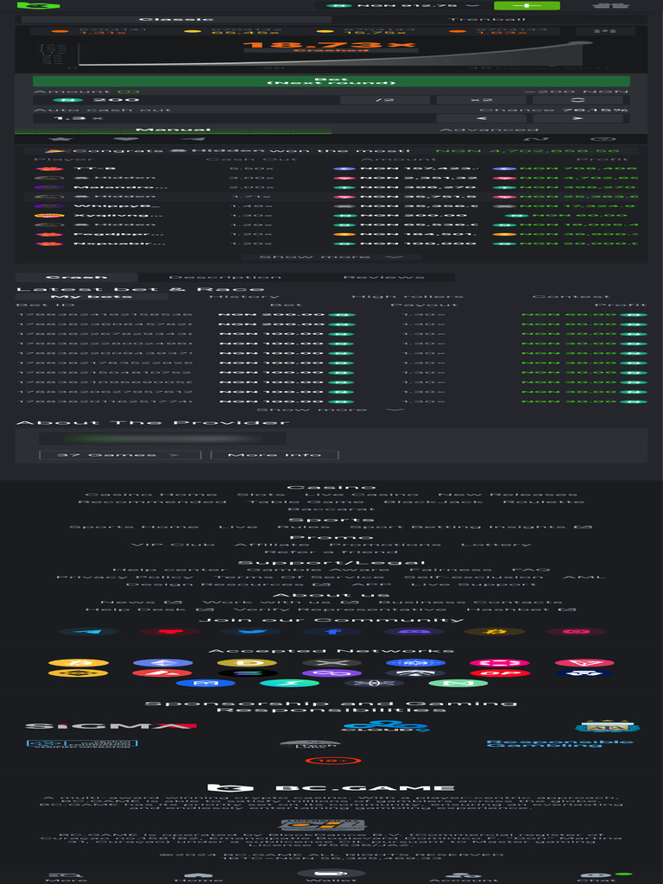Open the Instagram community icon
The image size is (663, 884).
(x=576, y=631)
